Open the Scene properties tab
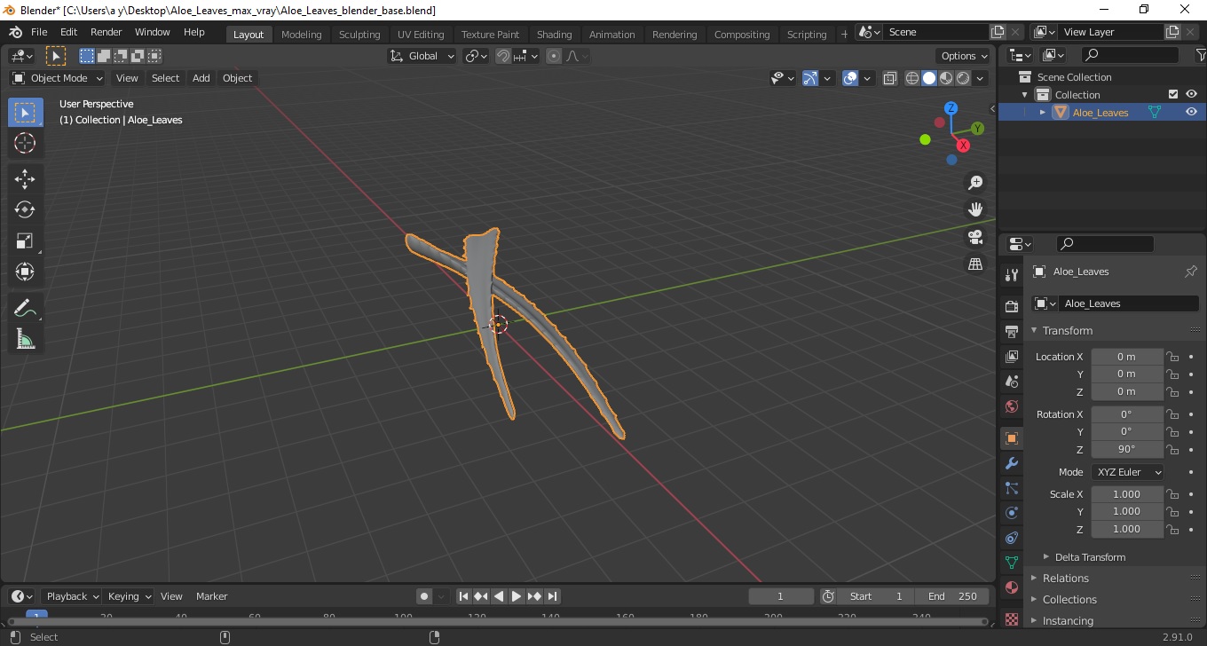This screenshot has width=1207, height=646. coord(1011,382)
